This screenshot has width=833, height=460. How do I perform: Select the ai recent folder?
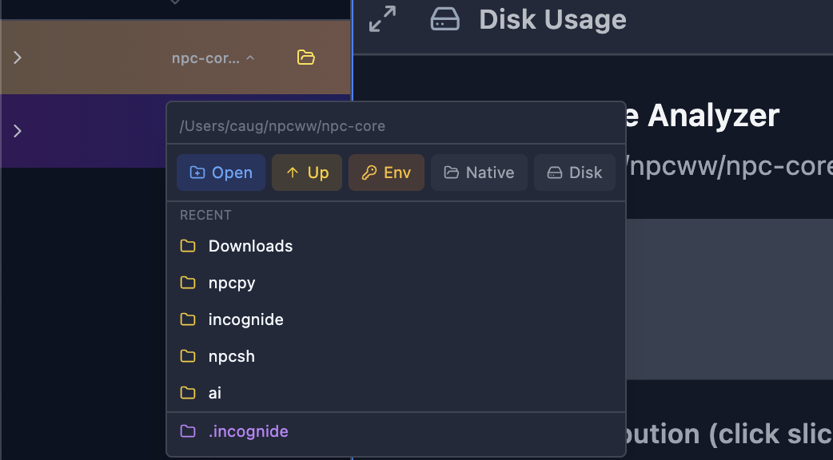pos(396,393)
